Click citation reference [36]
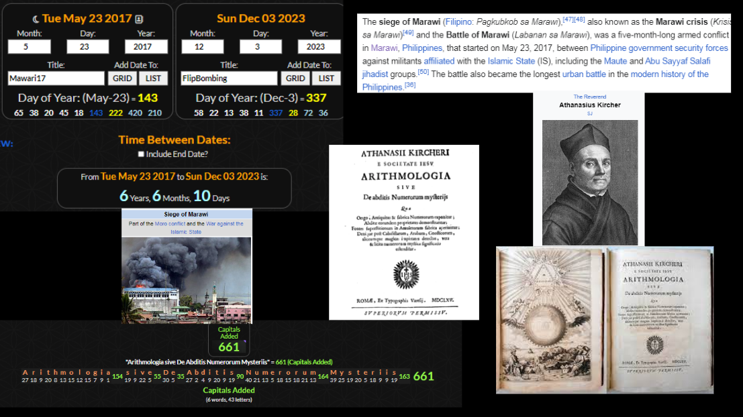Screen dimensions: 743x417 click(410, 85)
